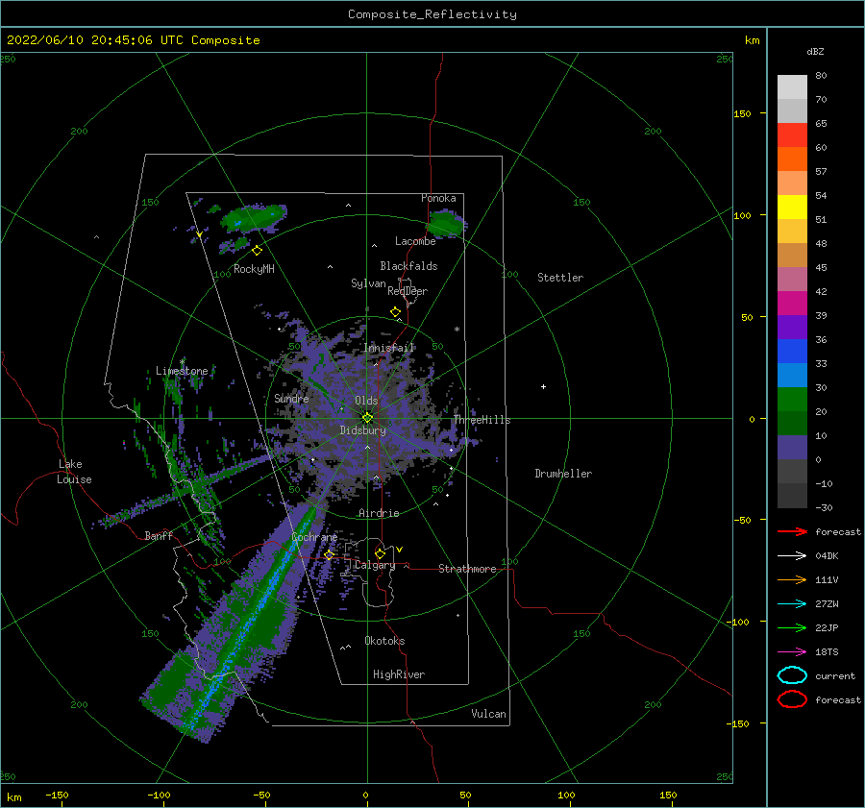This screenshot has height=808, width=865.
Task: Click the green echo cell north of RockyMH
Action: click(x=254, y=218)
